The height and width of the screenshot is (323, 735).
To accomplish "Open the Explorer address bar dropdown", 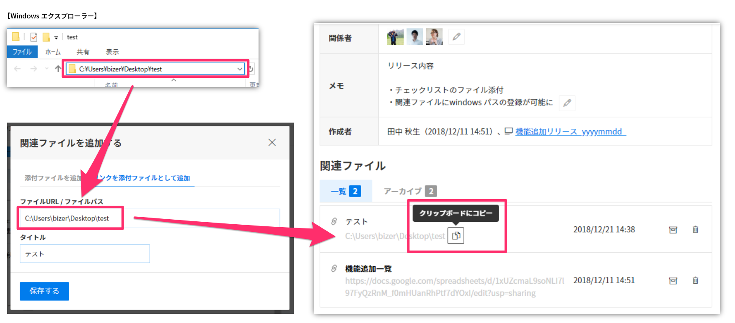I will click(x=240, y=69).
